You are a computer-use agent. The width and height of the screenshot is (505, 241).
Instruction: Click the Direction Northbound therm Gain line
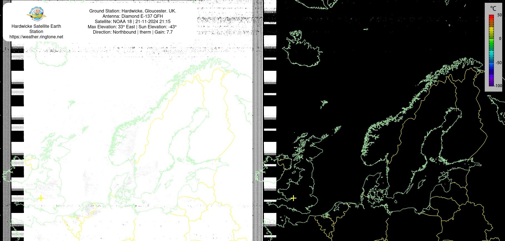click(132, 32)
